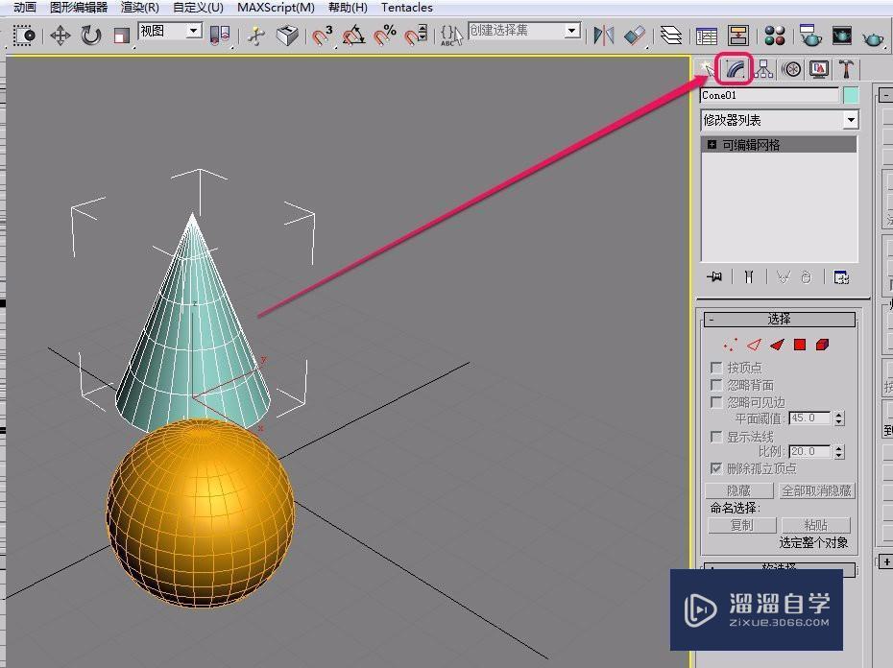This screenshot has height=668, width=893.
Task: Enable the 显示法线 checkbox
Action: coord(715,436)
